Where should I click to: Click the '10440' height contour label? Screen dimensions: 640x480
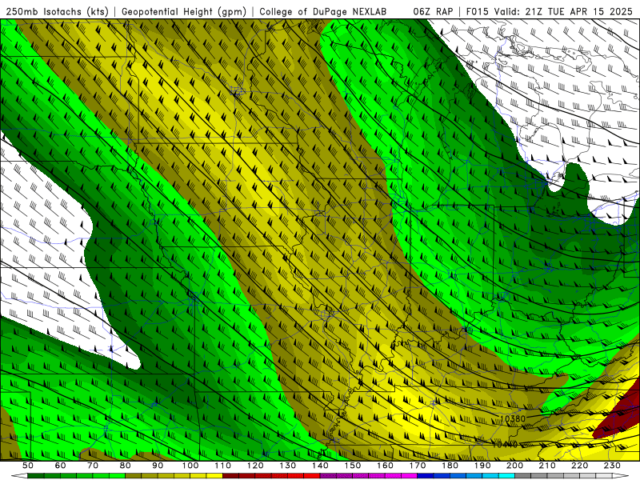point(505,444)
